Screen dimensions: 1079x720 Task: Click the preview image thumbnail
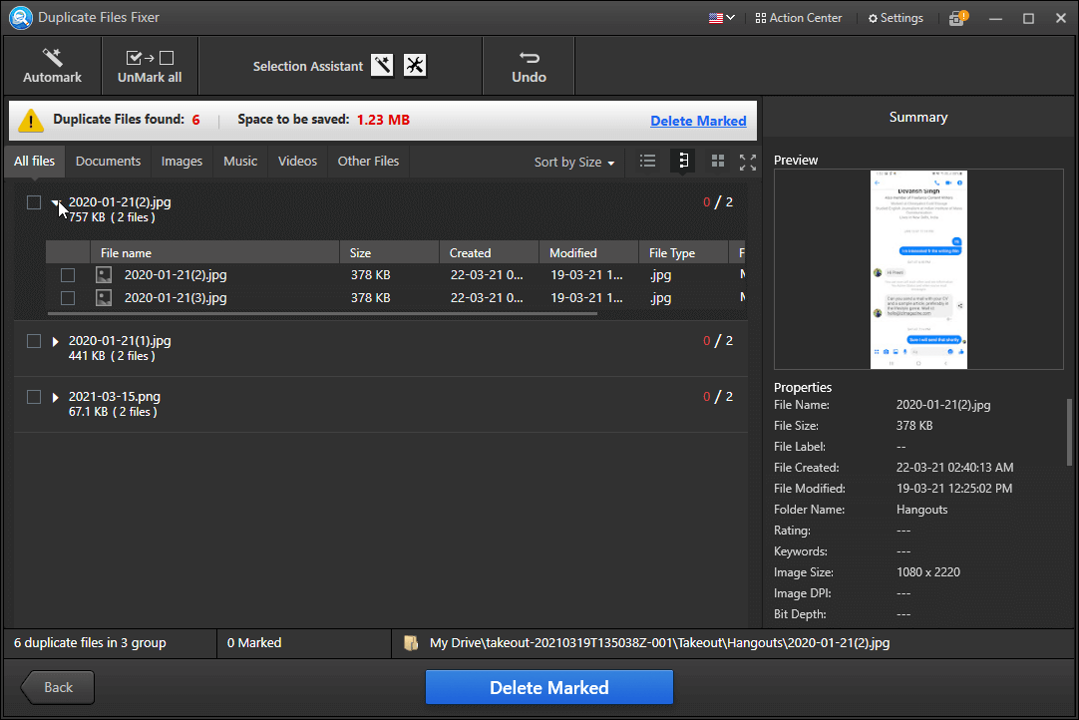(x=917, y=269)
